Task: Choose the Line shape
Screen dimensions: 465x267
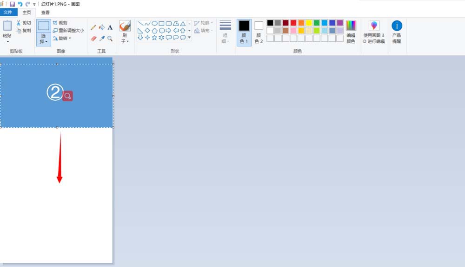Action: [x=140, y=23]
